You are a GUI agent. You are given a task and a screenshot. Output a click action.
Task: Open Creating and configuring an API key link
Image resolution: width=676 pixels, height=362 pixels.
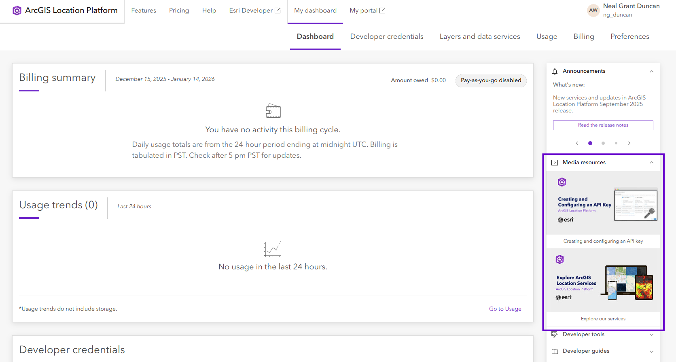pyautogui.click(x=603, y=241)
